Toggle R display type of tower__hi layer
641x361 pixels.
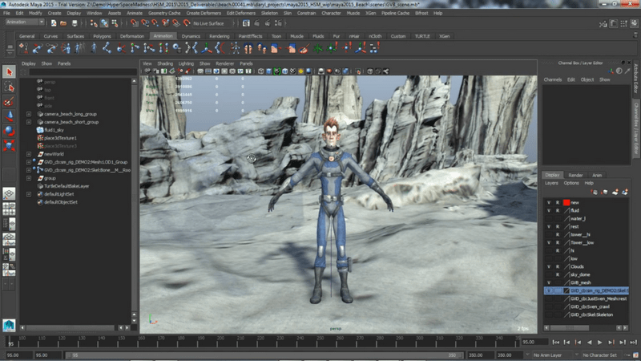point(558,234)
